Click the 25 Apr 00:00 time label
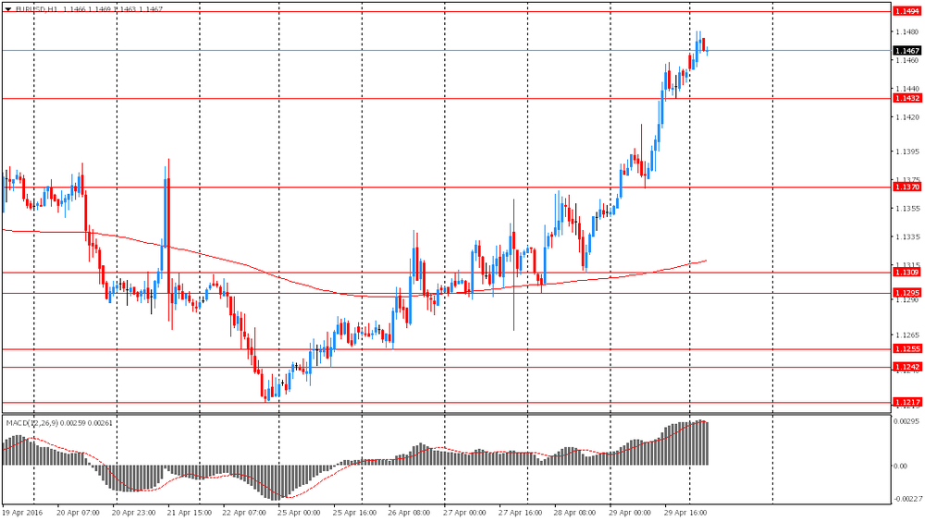The width and height of the screenshot is (925, 522). pos(299,511)
